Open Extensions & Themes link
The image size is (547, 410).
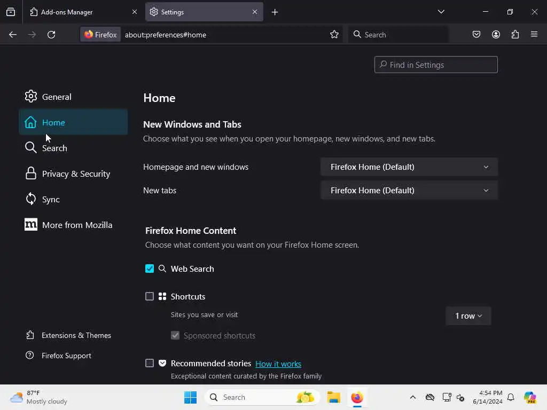point(69,335)
